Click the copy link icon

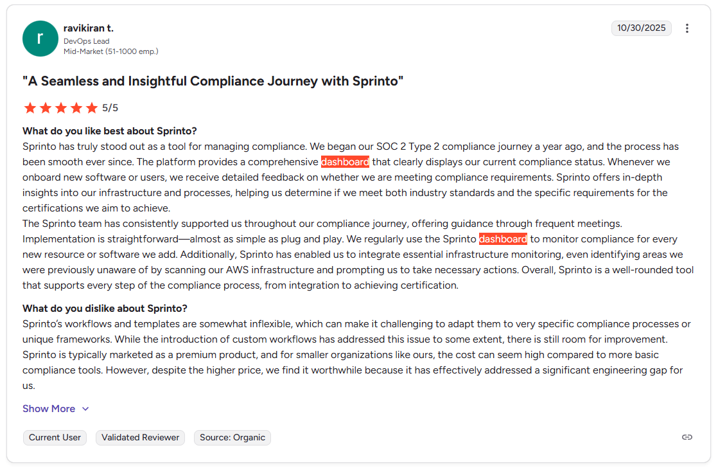click(x=687, y=437)
